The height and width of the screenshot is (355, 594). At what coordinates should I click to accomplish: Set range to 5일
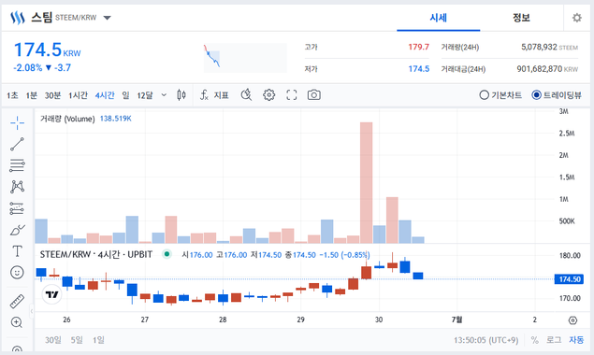point(77,340)
